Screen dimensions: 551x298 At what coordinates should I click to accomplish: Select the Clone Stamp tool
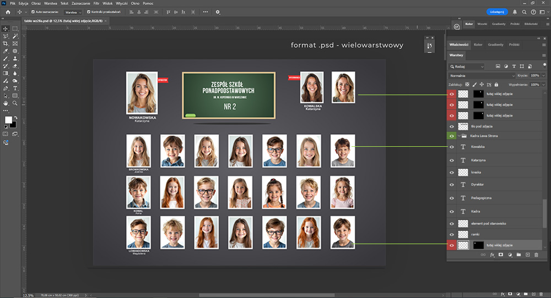pos(15,58)
